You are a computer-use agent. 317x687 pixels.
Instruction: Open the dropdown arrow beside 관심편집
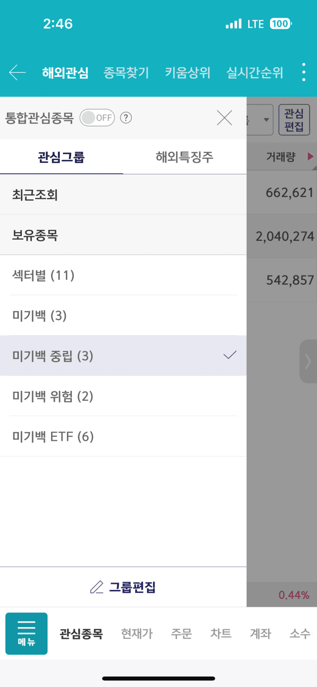coord(266,120)
